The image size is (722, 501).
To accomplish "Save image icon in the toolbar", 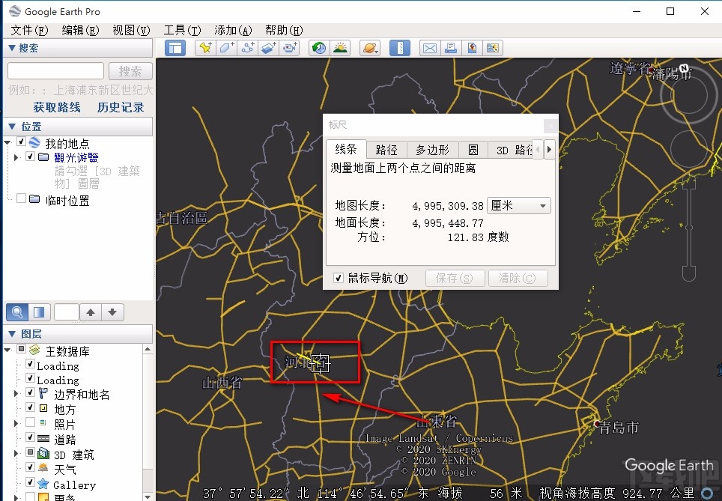I will click(472, 48).
